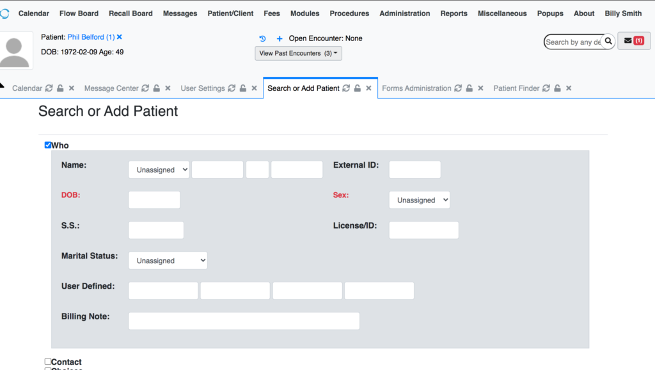
Task: Open the Procedures menu
Action: click(349, 13)
